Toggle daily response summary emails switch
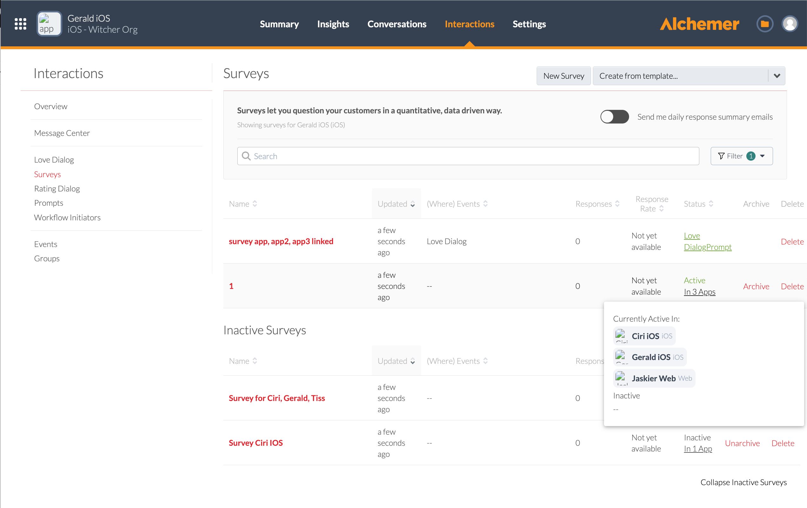 pos(614,117)
